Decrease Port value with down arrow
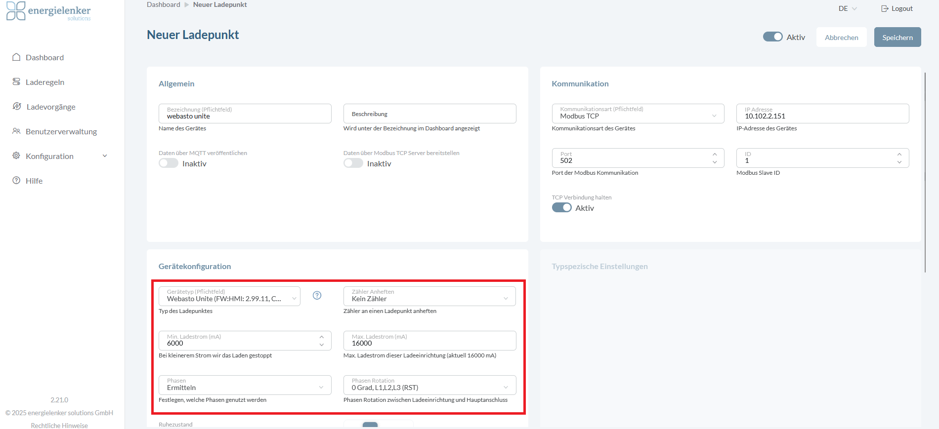The image size is (939, 429). [715, 162]
